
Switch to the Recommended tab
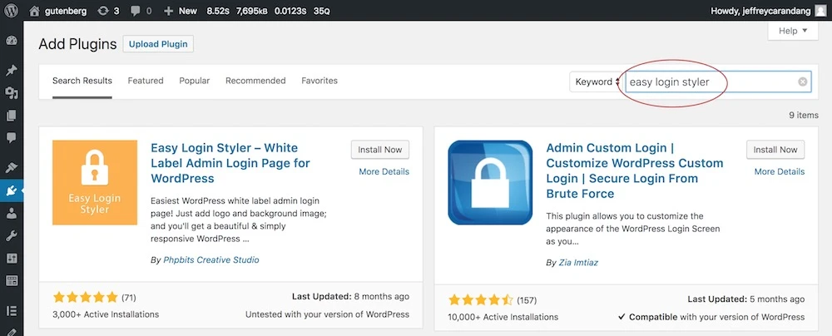click(x=255, y=81)
